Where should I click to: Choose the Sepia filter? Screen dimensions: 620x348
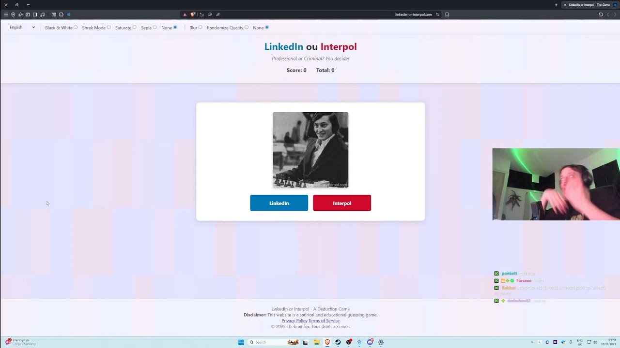click(155, 28)
